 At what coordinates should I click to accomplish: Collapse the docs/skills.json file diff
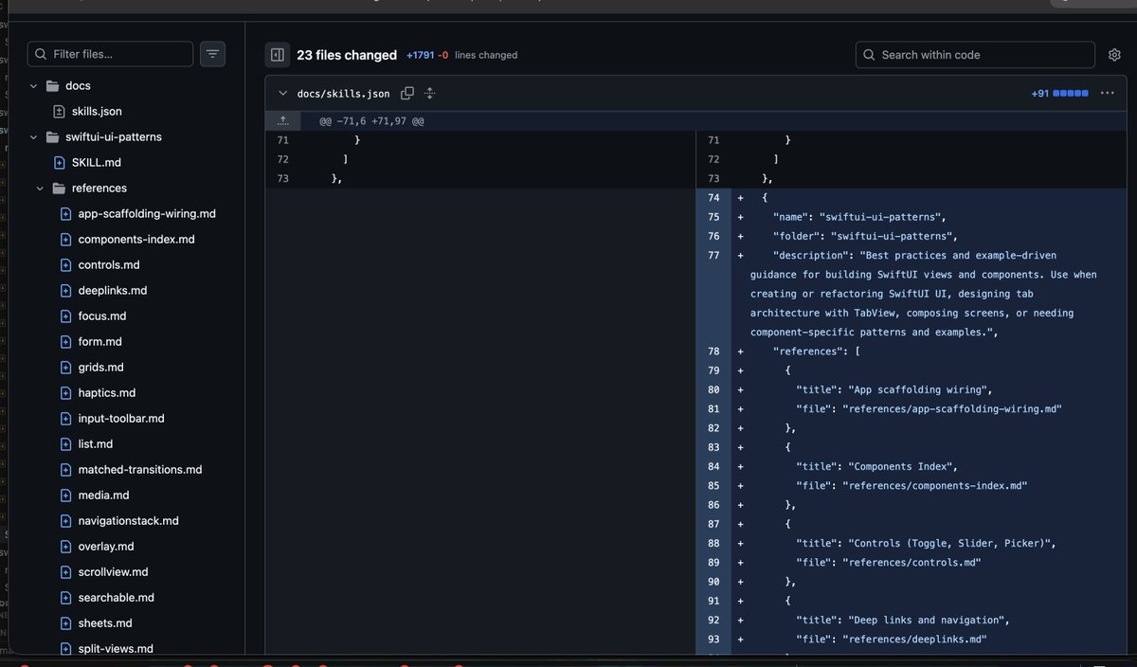point(282,94)
